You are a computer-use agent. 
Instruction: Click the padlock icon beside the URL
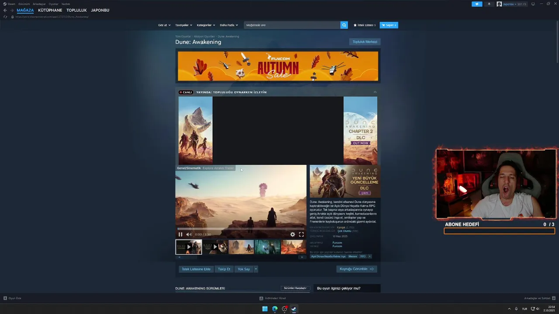point(13,17)
